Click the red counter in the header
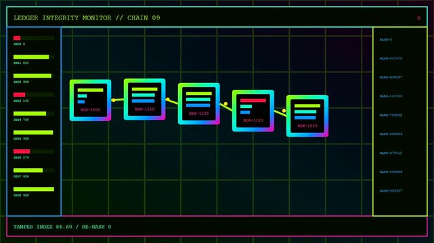 point(418,18)
